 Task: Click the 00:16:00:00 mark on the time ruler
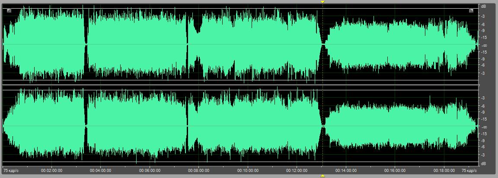pos(395,171)
